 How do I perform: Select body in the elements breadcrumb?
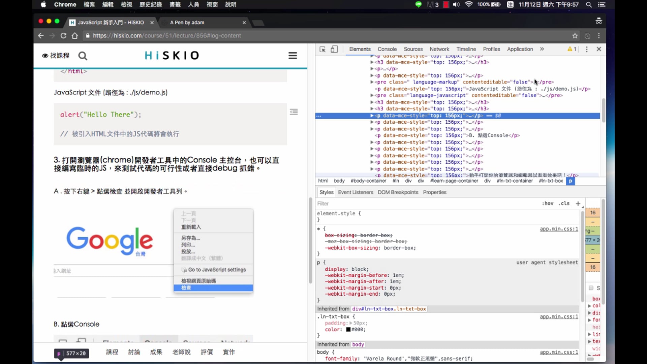(339, 181)
